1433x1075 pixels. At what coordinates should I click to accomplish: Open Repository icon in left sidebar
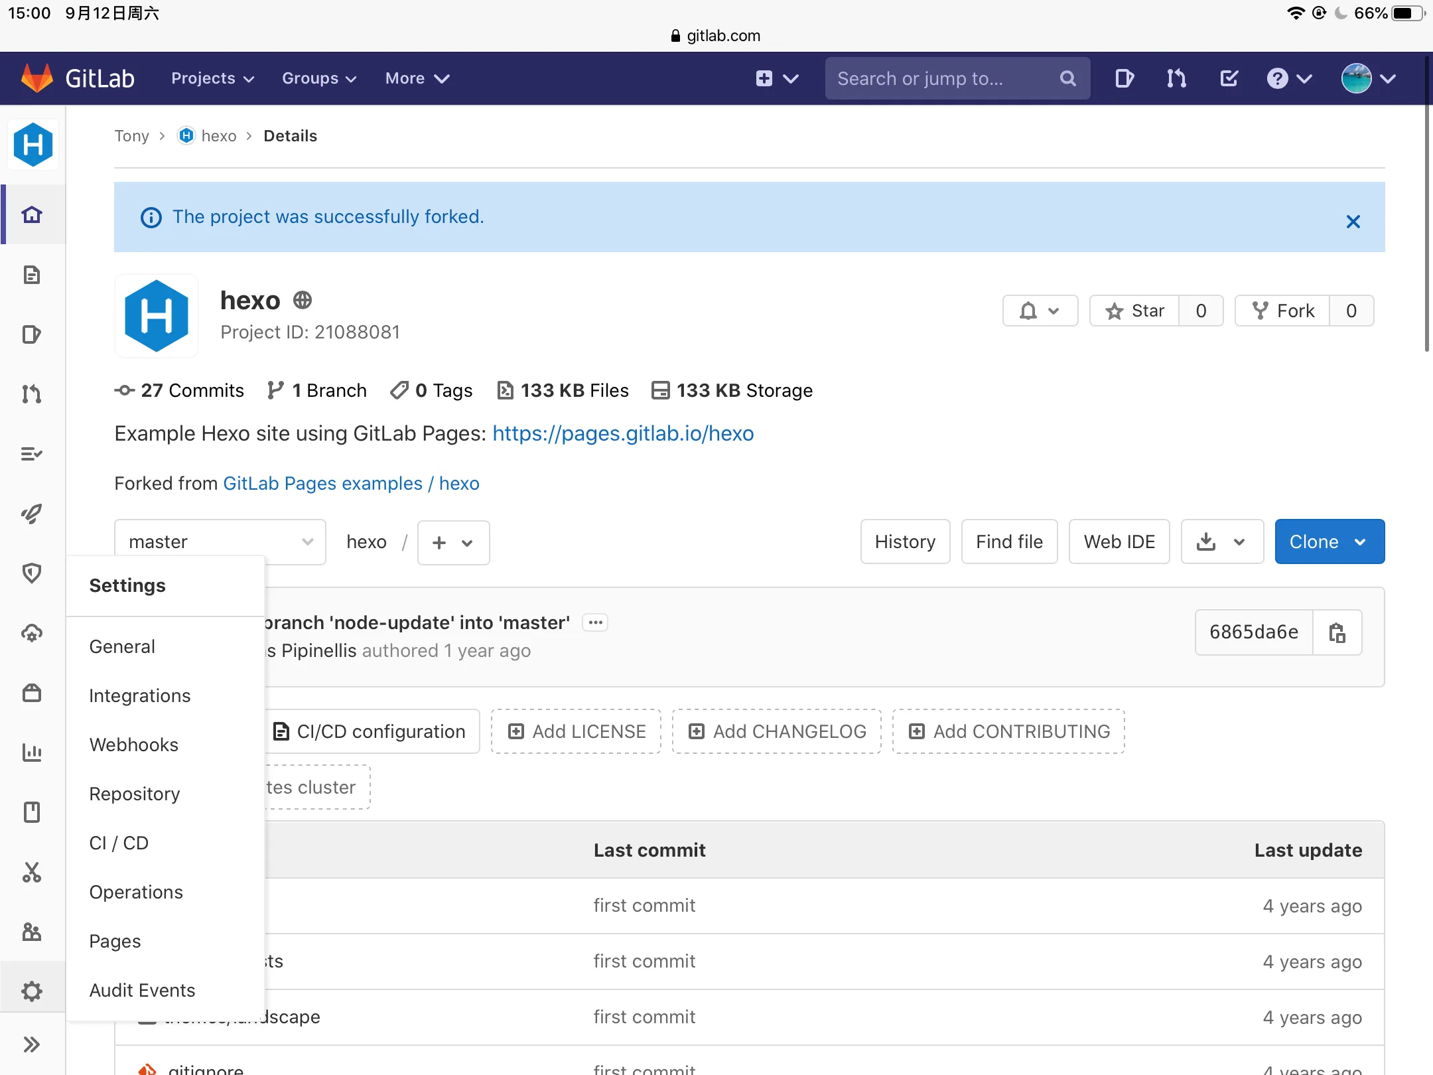(32, 275)
